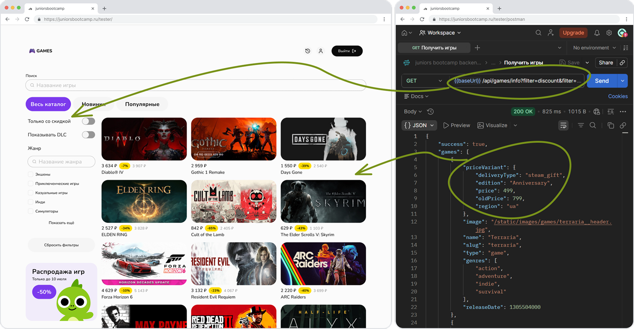634x329 pixels.
Task: Open the left browser's three-dot menu
Action: pos(384,19)
